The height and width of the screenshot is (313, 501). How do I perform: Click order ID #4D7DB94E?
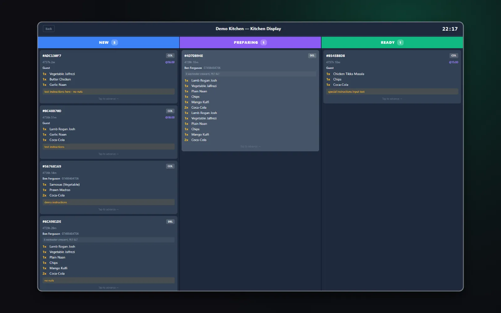coord(194,56)
